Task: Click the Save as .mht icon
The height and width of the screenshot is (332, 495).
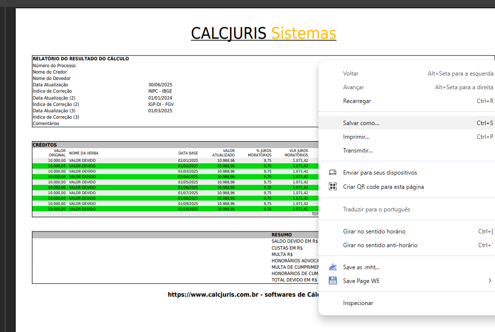Action: click(x=333, y=267)
